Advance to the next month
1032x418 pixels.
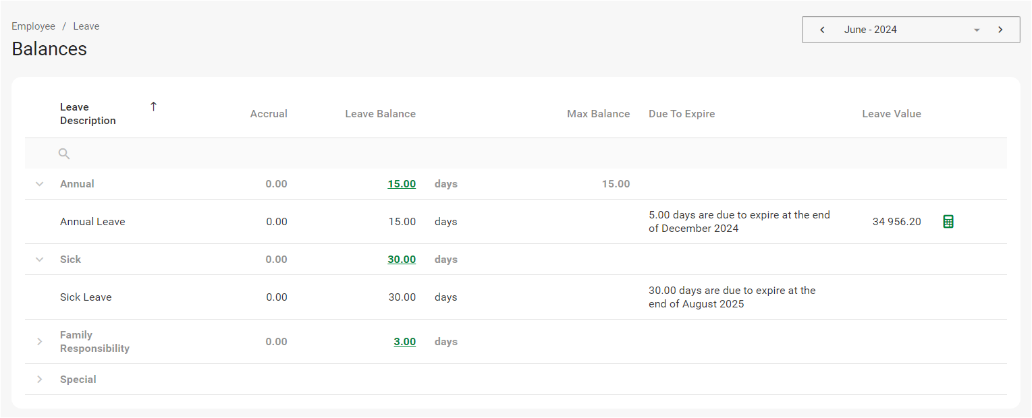coord(1000,30)
